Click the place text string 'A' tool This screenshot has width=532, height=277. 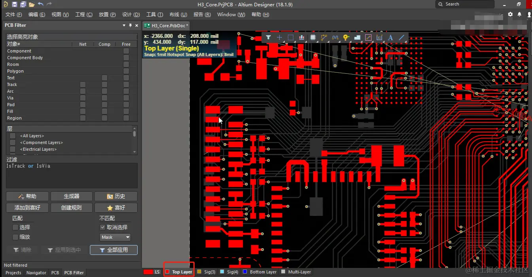[390, 37]
